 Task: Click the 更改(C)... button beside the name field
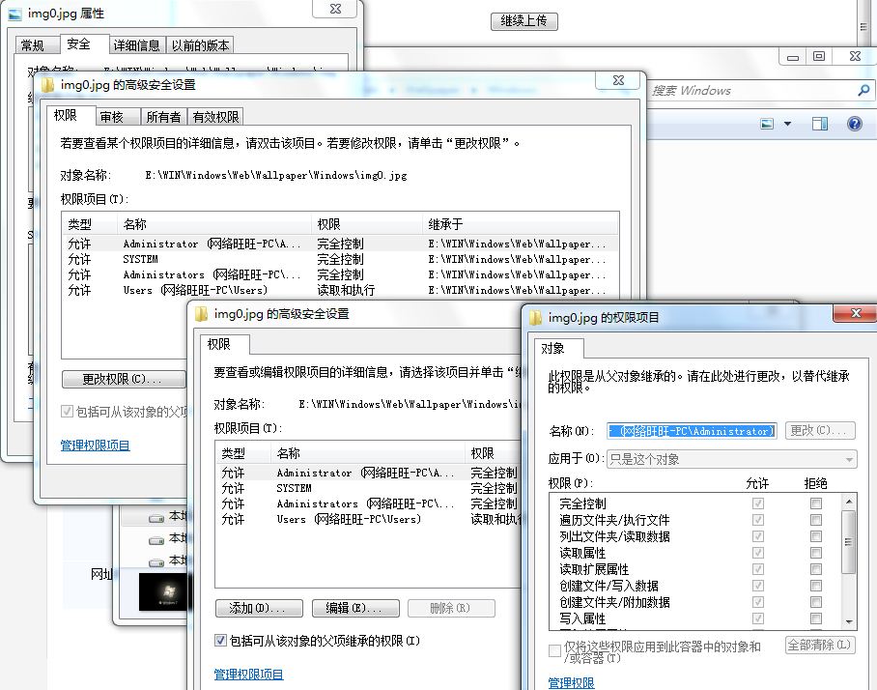[820, 430]
